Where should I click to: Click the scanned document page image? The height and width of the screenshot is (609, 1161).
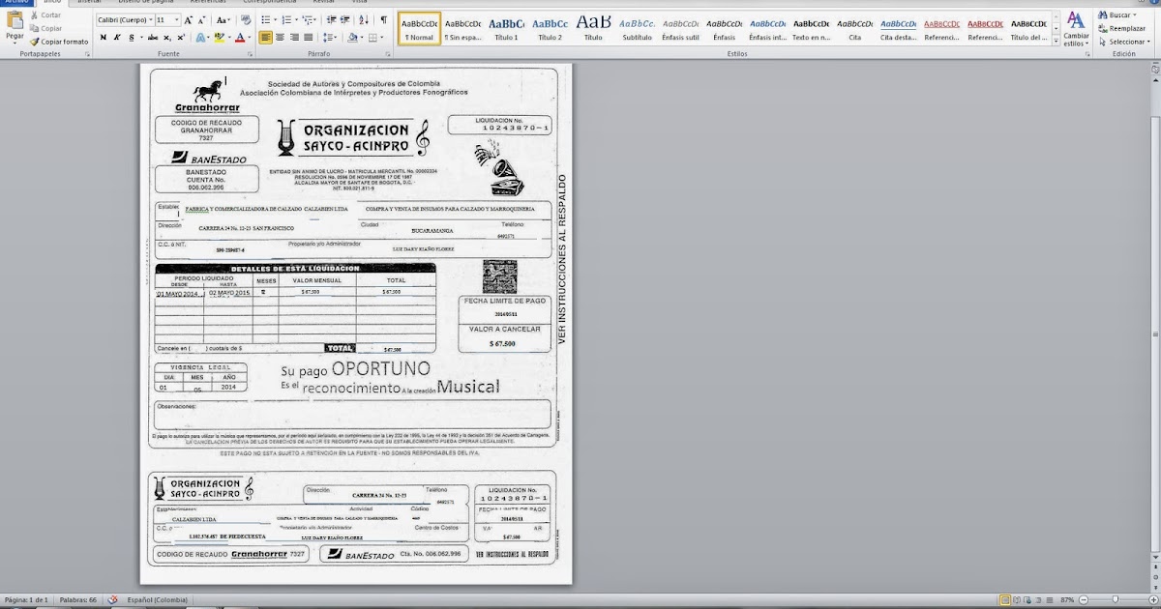(355, 323)
